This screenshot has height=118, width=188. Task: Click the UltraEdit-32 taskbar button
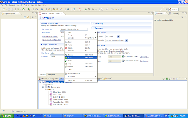[92, 116]
